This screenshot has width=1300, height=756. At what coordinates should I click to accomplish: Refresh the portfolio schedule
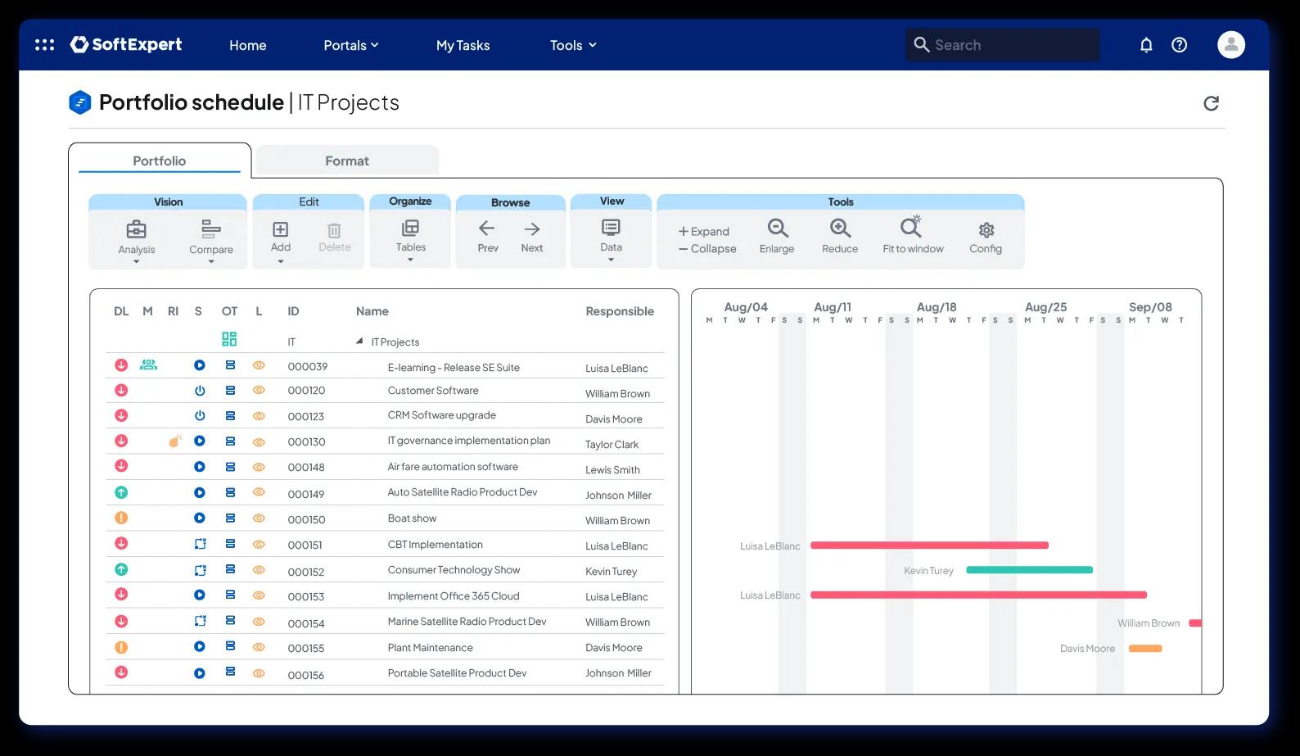(x=1212, y=103)
